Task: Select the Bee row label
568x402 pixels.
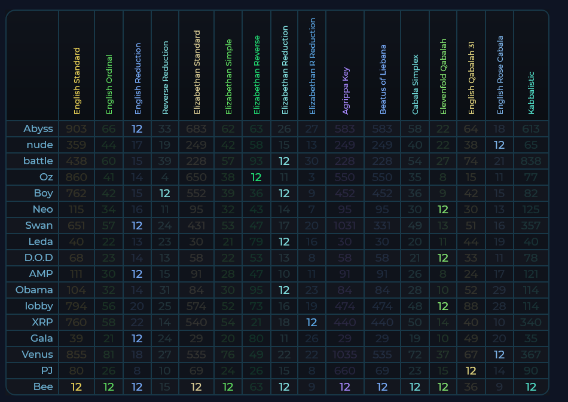Action: tap(43, 386)
